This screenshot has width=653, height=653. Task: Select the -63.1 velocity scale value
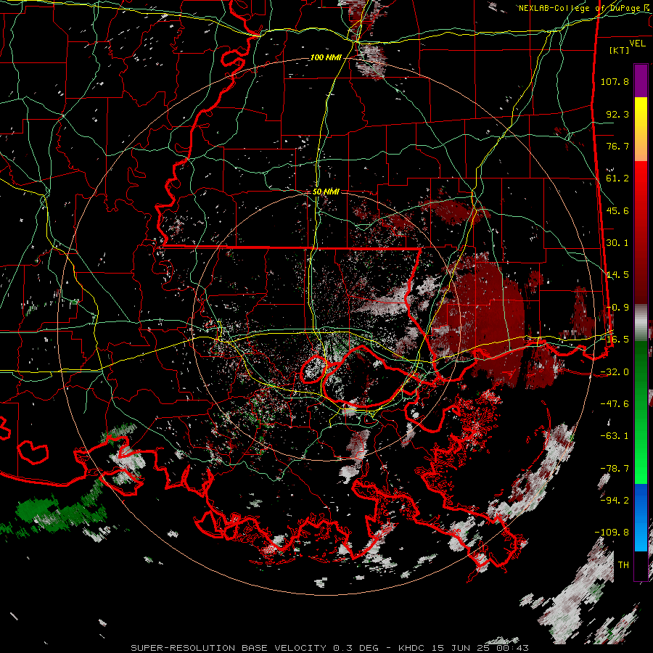pos(615,436)
